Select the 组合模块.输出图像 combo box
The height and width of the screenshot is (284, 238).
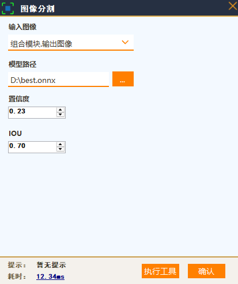click(71, 43)
